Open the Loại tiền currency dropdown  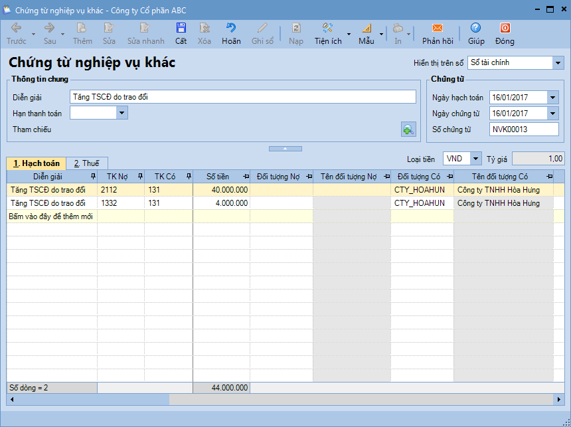coord(475,159)
